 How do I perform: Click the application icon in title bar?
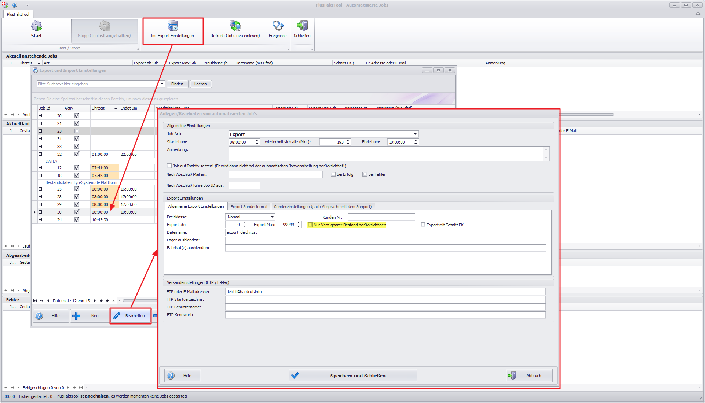[5, 5]
